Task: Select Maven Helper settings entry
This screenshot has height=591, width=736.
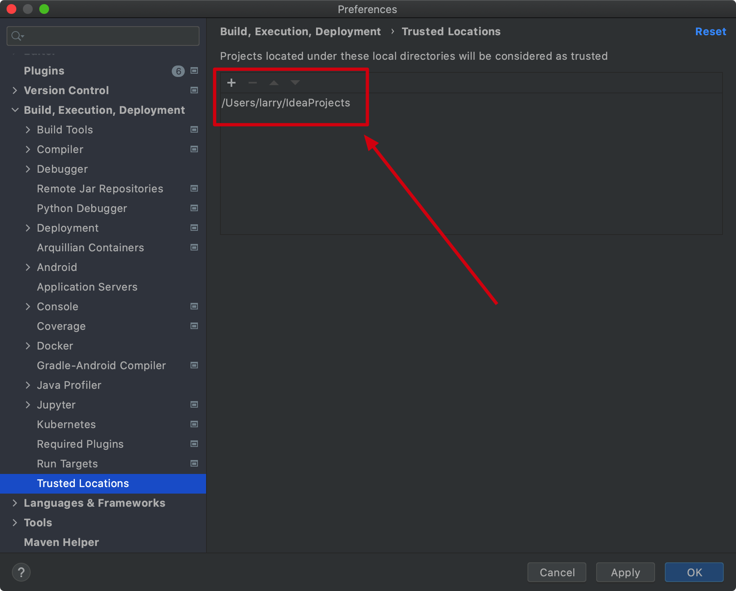Action: pos(61,542)
